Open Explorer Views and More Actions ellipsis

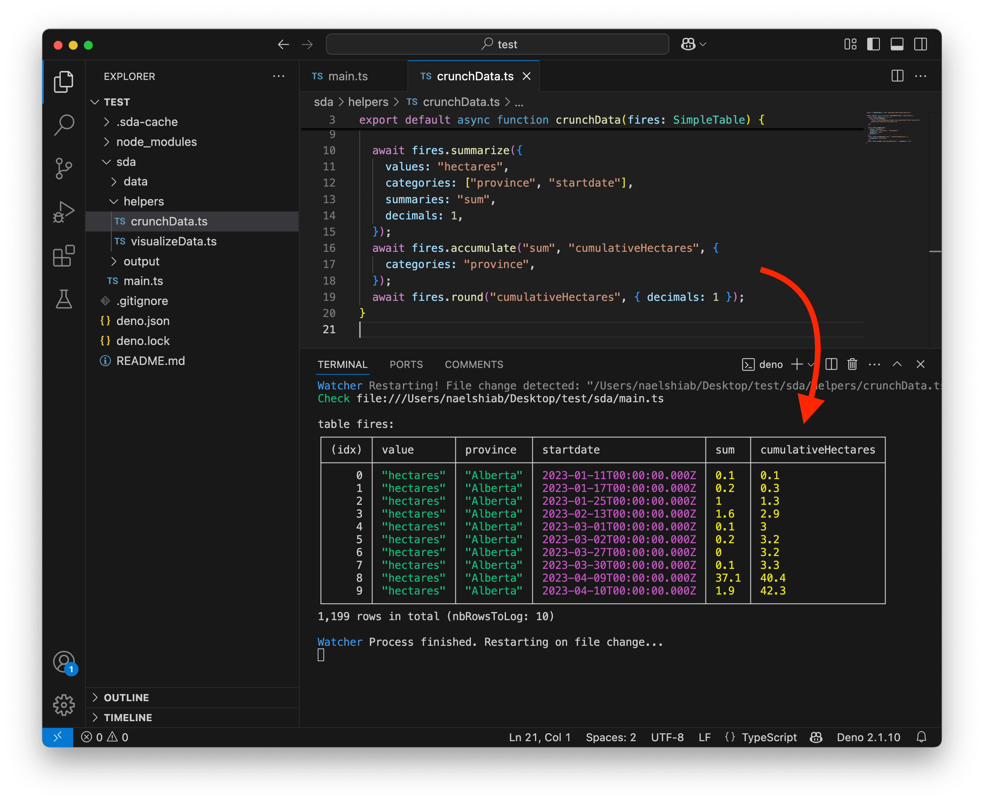point(278,76)
